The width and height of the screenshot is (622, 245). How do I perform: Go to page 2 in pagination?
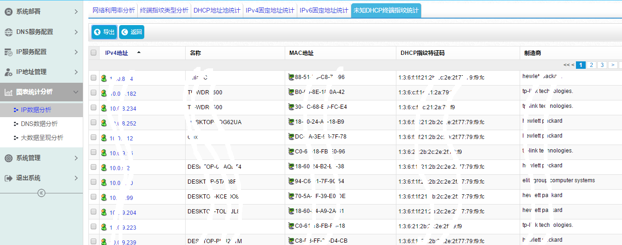pyautogui.click(x=591, y=65)
